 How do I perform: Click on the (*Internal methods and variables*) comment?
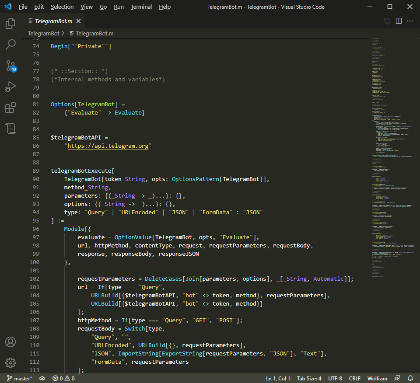click(x=108, y=80)
